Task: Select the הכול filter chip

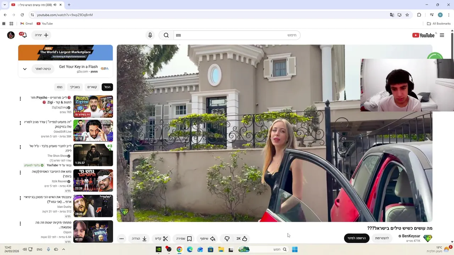Action: click(107, 87)
